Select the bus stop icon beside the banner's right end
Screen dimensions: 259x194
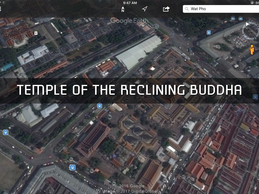(x=255, y=97)
